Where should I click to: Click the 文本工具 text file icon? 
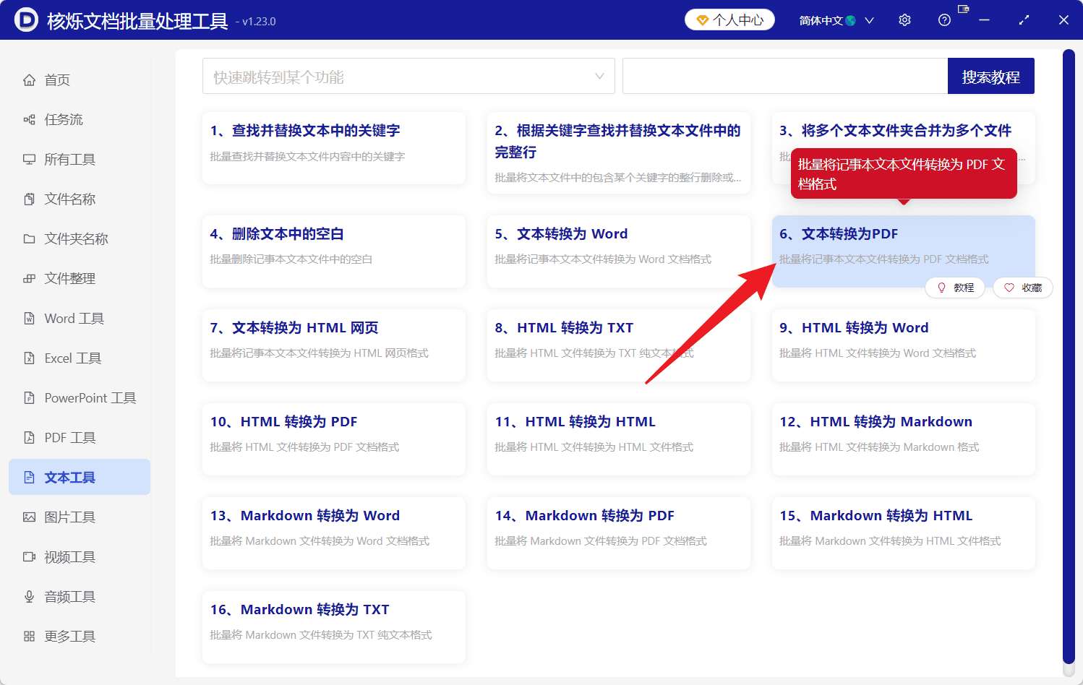(29, 477)
